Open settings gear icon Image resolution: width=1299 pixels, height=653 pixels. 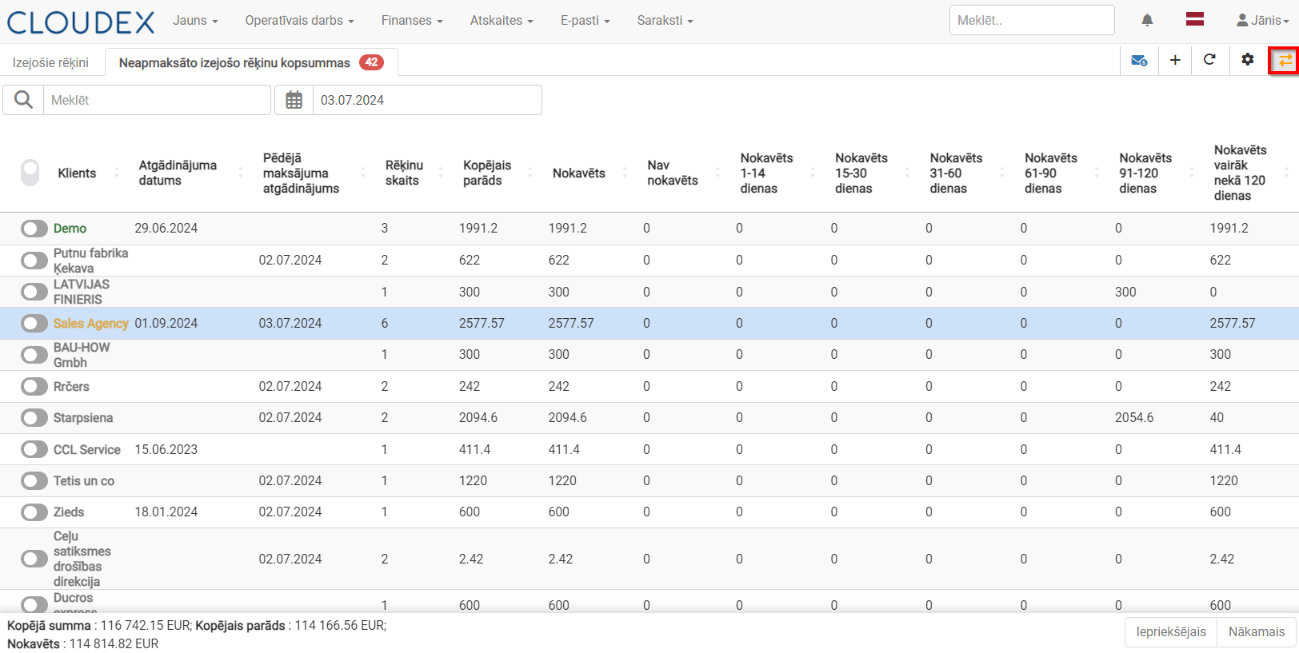[x=1248, y=60]
